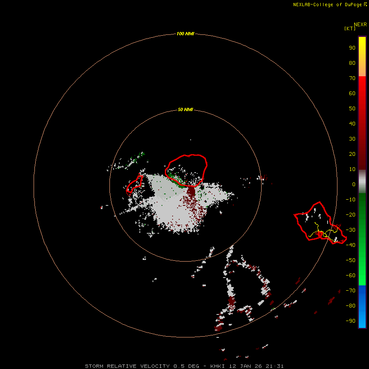This screenshot has height=369, width=369.
Task: Pick the blue bottom segment of color scale
Action: tap(362, 306)
